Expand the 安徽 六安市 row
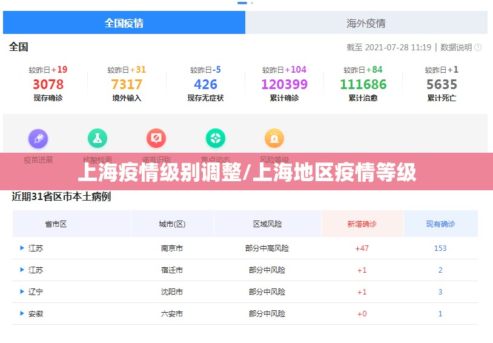The image size is (493, 343). click(22, 313)
